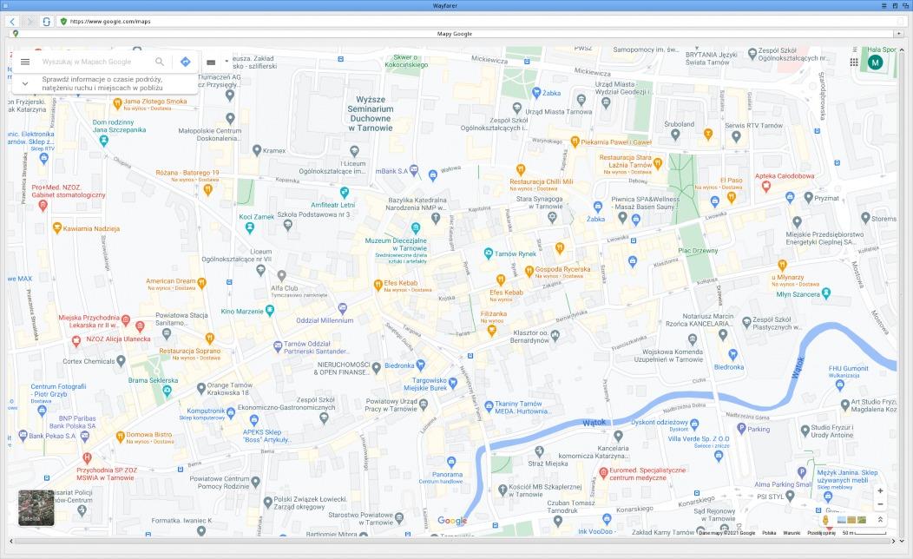Click the Euromed medical center pin
The width and height of the screenshot is (913, 559).
(x=603, y=473)
